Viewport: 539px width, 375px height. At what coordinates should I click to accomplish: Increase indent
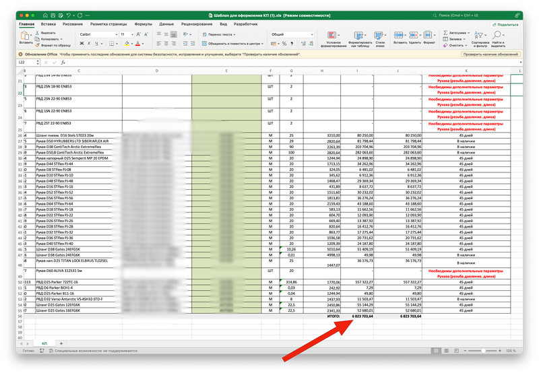point(193,44)
